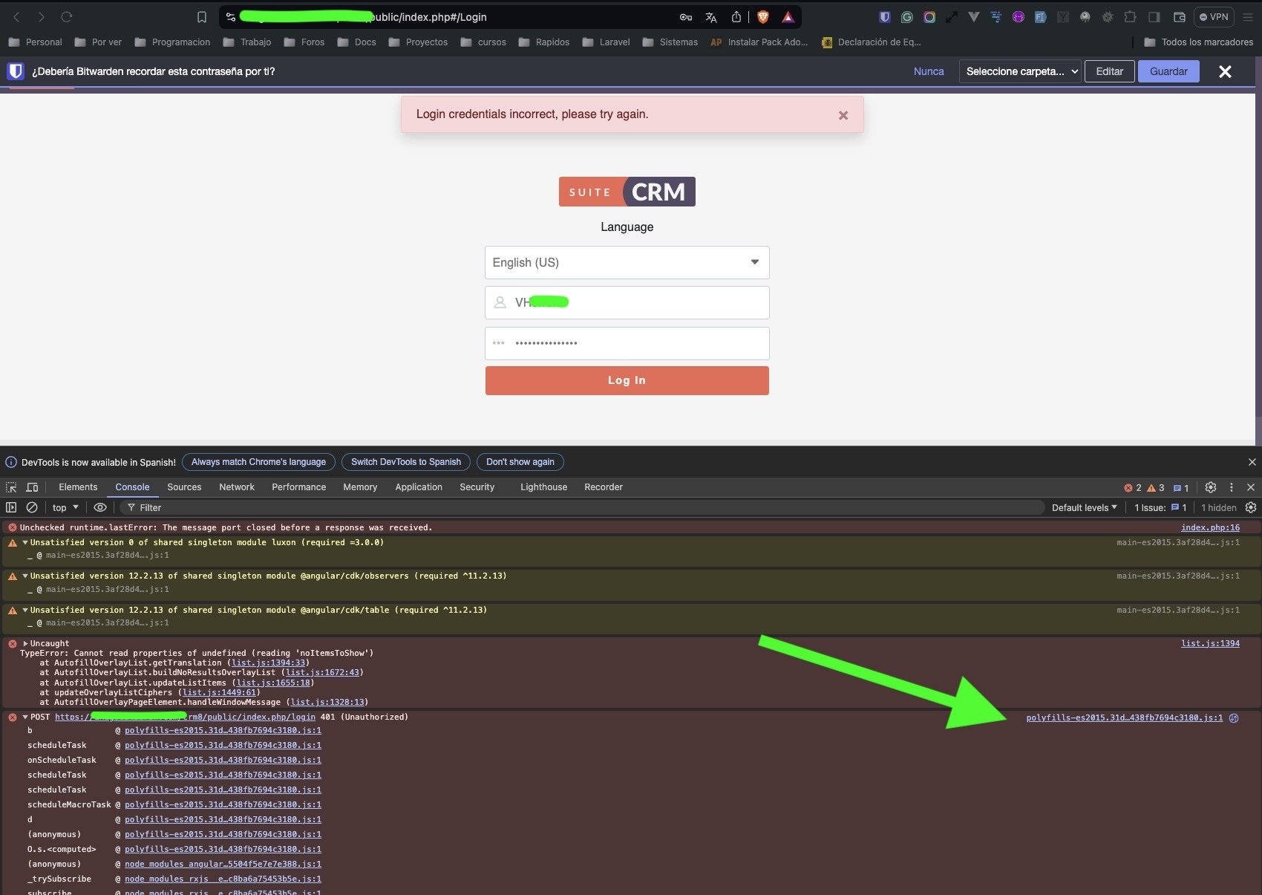The image size is (1262, 895).
Task: Collapse the luxon warning message triangle
Action: click(x=25, y=542)
